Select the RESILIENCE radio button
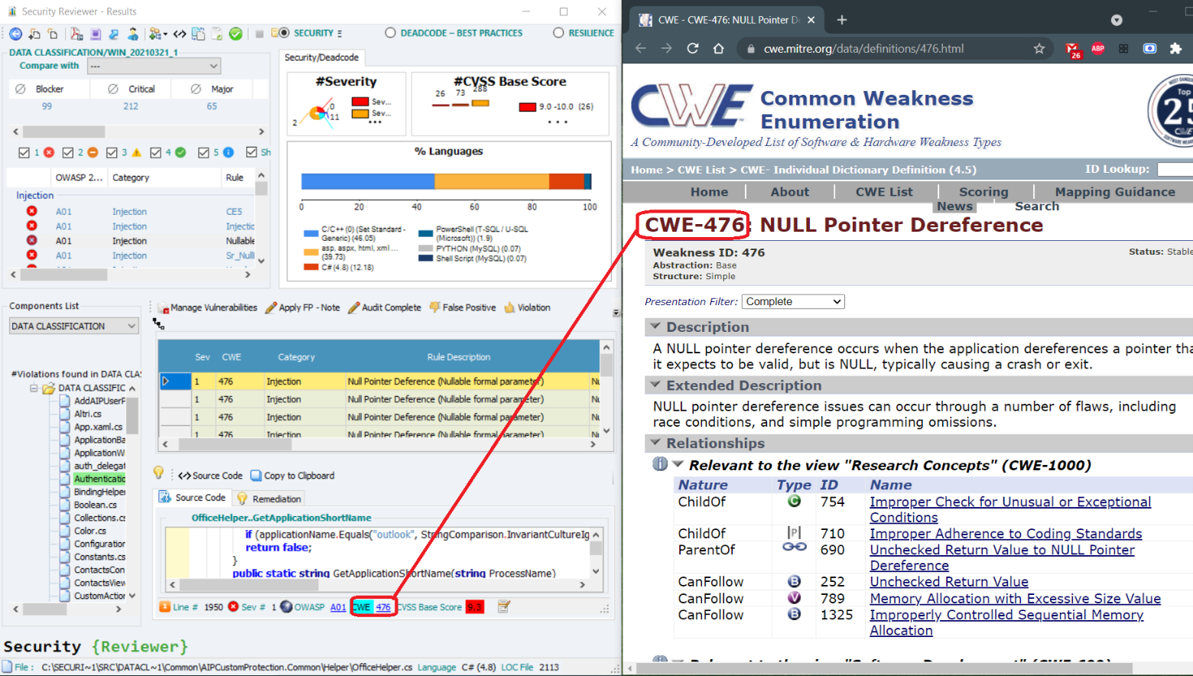 [x=558, y=33]
